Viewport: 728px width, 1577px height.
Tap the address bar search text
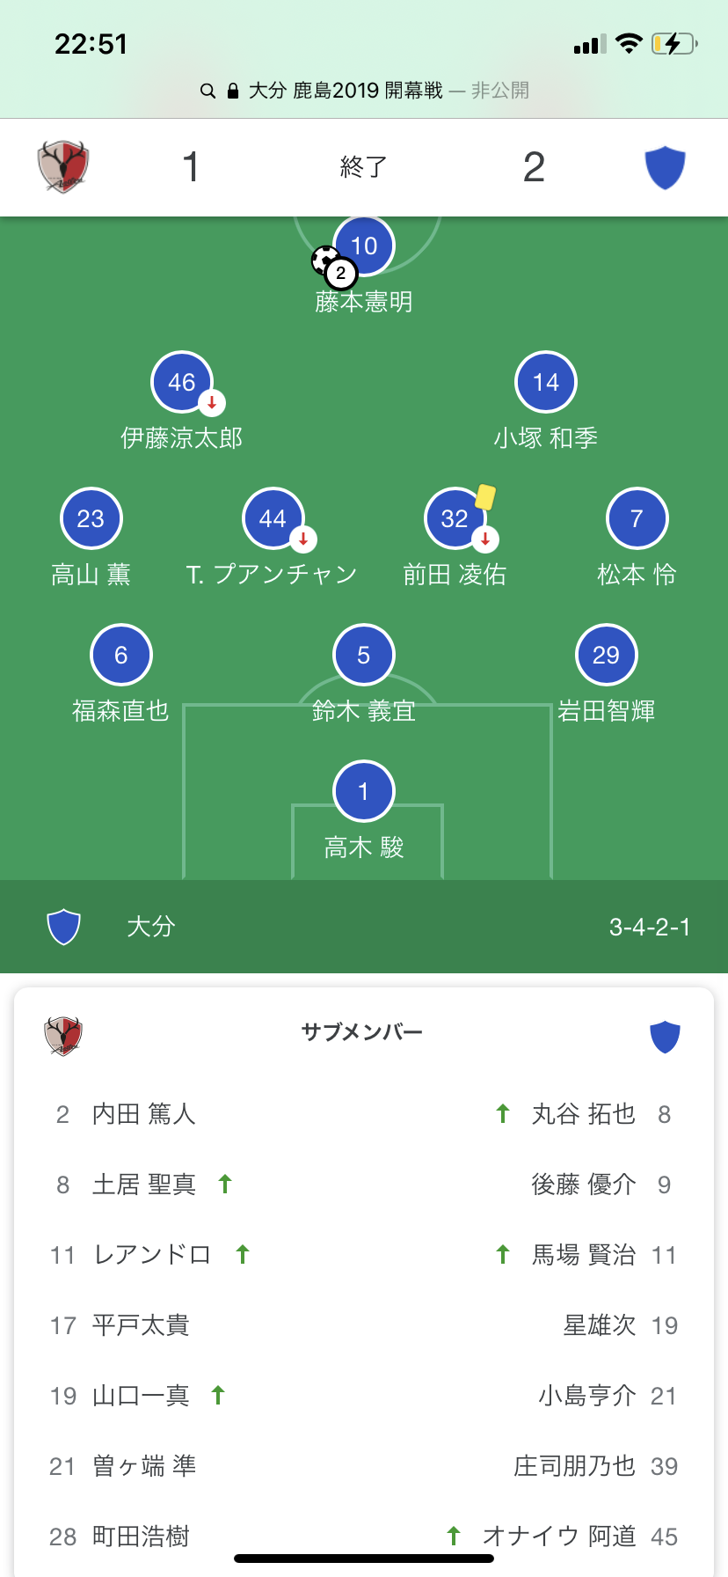click(346, 91)
